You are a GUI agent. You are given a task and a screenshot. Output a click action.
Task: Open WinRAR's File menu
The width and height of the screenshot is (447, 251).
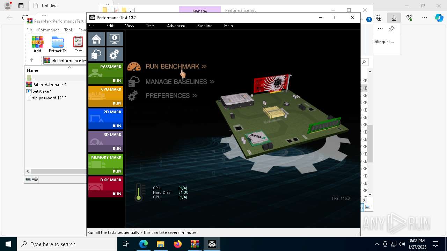[x=30, y=30]
